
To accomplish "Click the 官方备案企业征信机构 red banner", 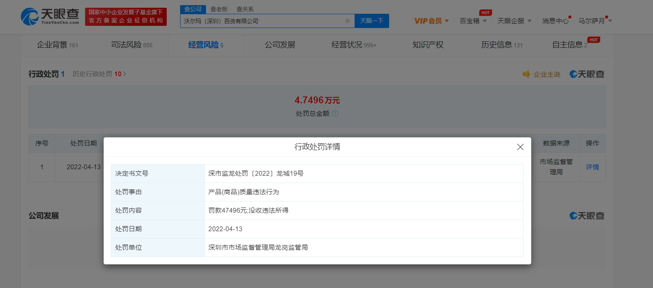I will click(126, 17).
